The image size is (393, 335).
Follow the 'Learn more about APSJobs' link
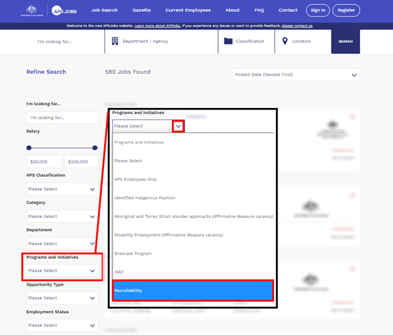pos(157,26)
